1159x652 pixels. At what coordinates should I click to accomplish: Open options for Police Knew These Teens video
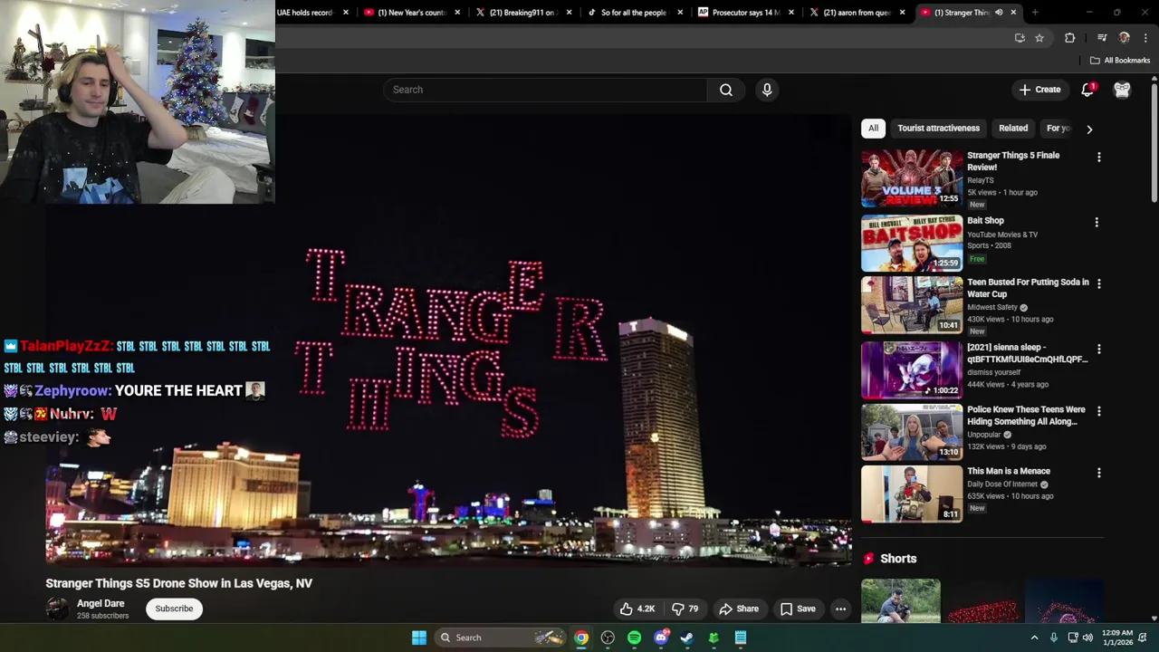pos(1098,412)
